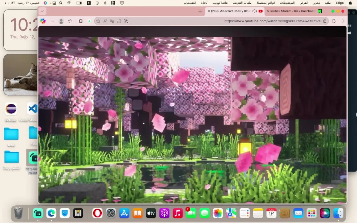Open the ملفات التعريف (Profiles) menu
The height and width of the screenshot is (223, 357).
[x=242, y=3]
